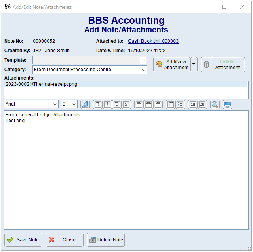Open the Category dropdown
The image size is (253, 252).
[143, 70]
